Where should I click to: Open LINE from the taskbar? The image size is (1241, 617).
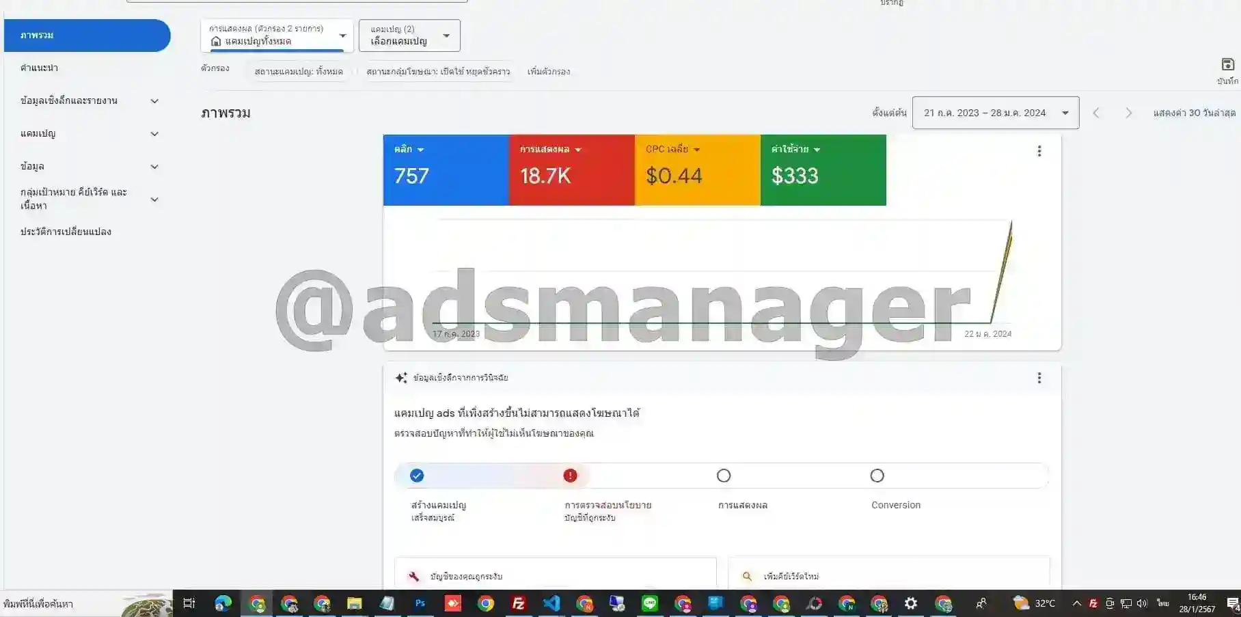[x=649, y=603]
